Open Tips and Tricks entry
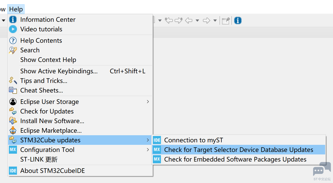 click(80, 81)
